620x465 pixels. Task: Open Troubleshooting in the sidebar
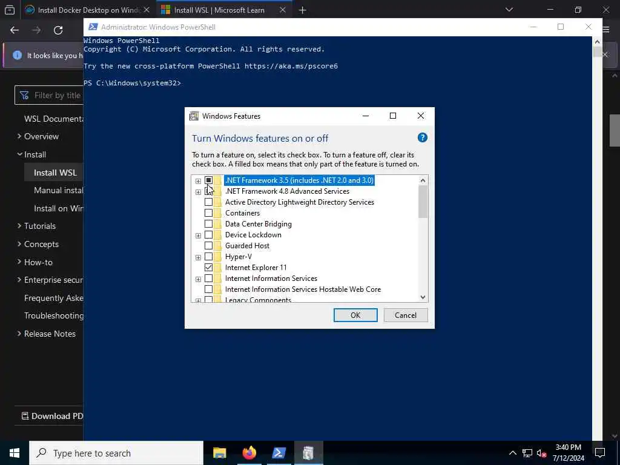click(53, 315)
